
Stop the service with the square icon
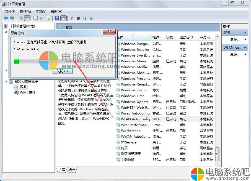tap(78, 18)
